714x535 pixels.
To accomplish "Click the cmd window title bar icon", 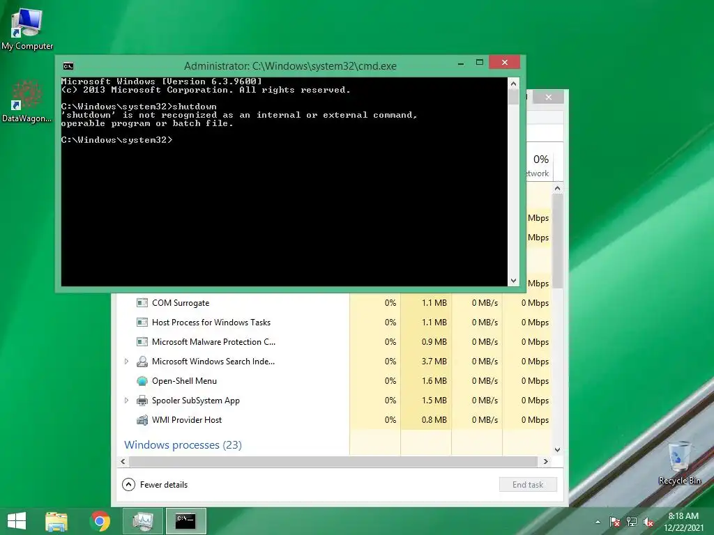I will 68,66.
